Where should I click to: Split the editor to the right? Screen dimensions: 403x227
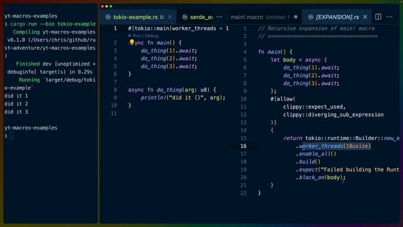[x=378, y=17]
